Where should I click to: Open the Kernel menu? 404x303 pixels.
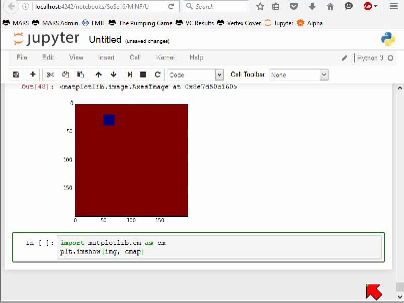[x=165, y=57]
